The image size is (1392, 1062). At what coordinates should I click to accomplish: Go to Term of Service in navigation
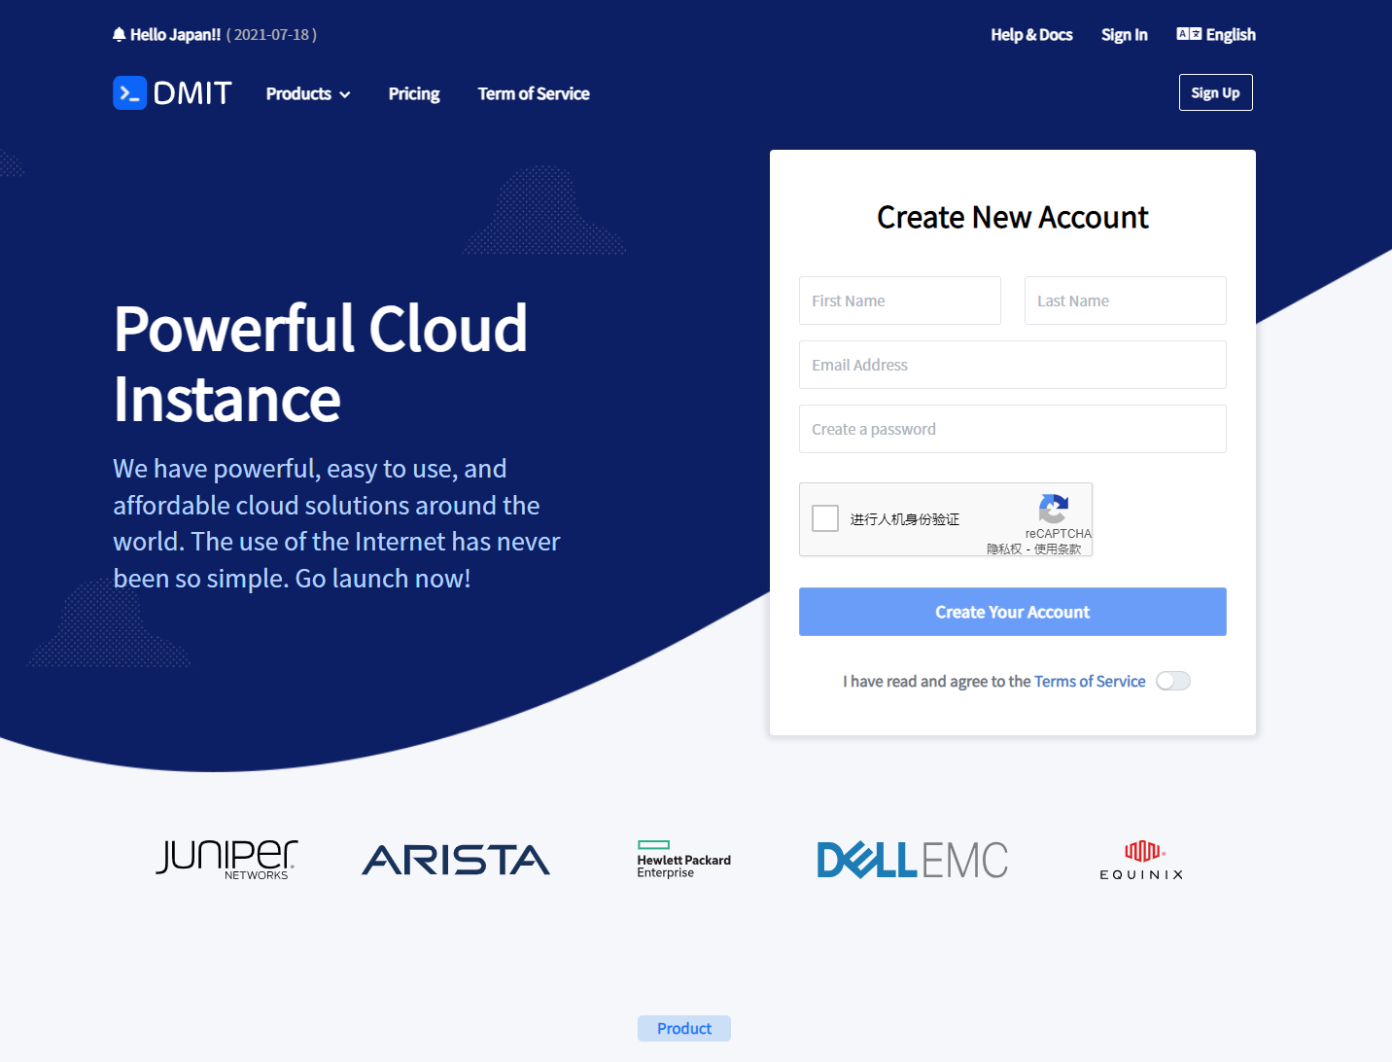coord(534,94)
